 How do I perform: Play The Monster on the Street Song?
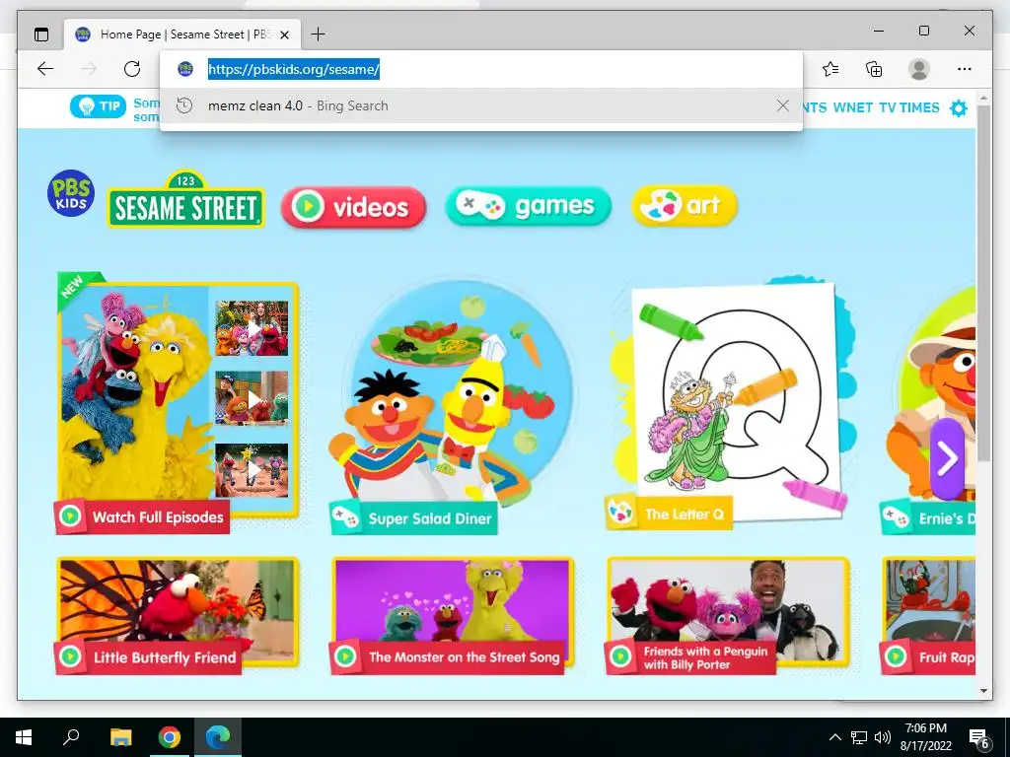[x=452, y=613]
